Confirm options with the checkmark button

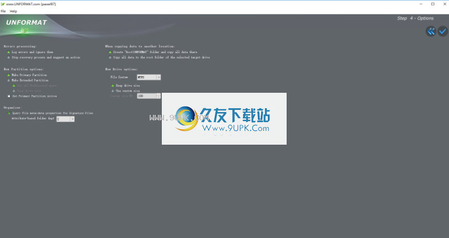443,31
